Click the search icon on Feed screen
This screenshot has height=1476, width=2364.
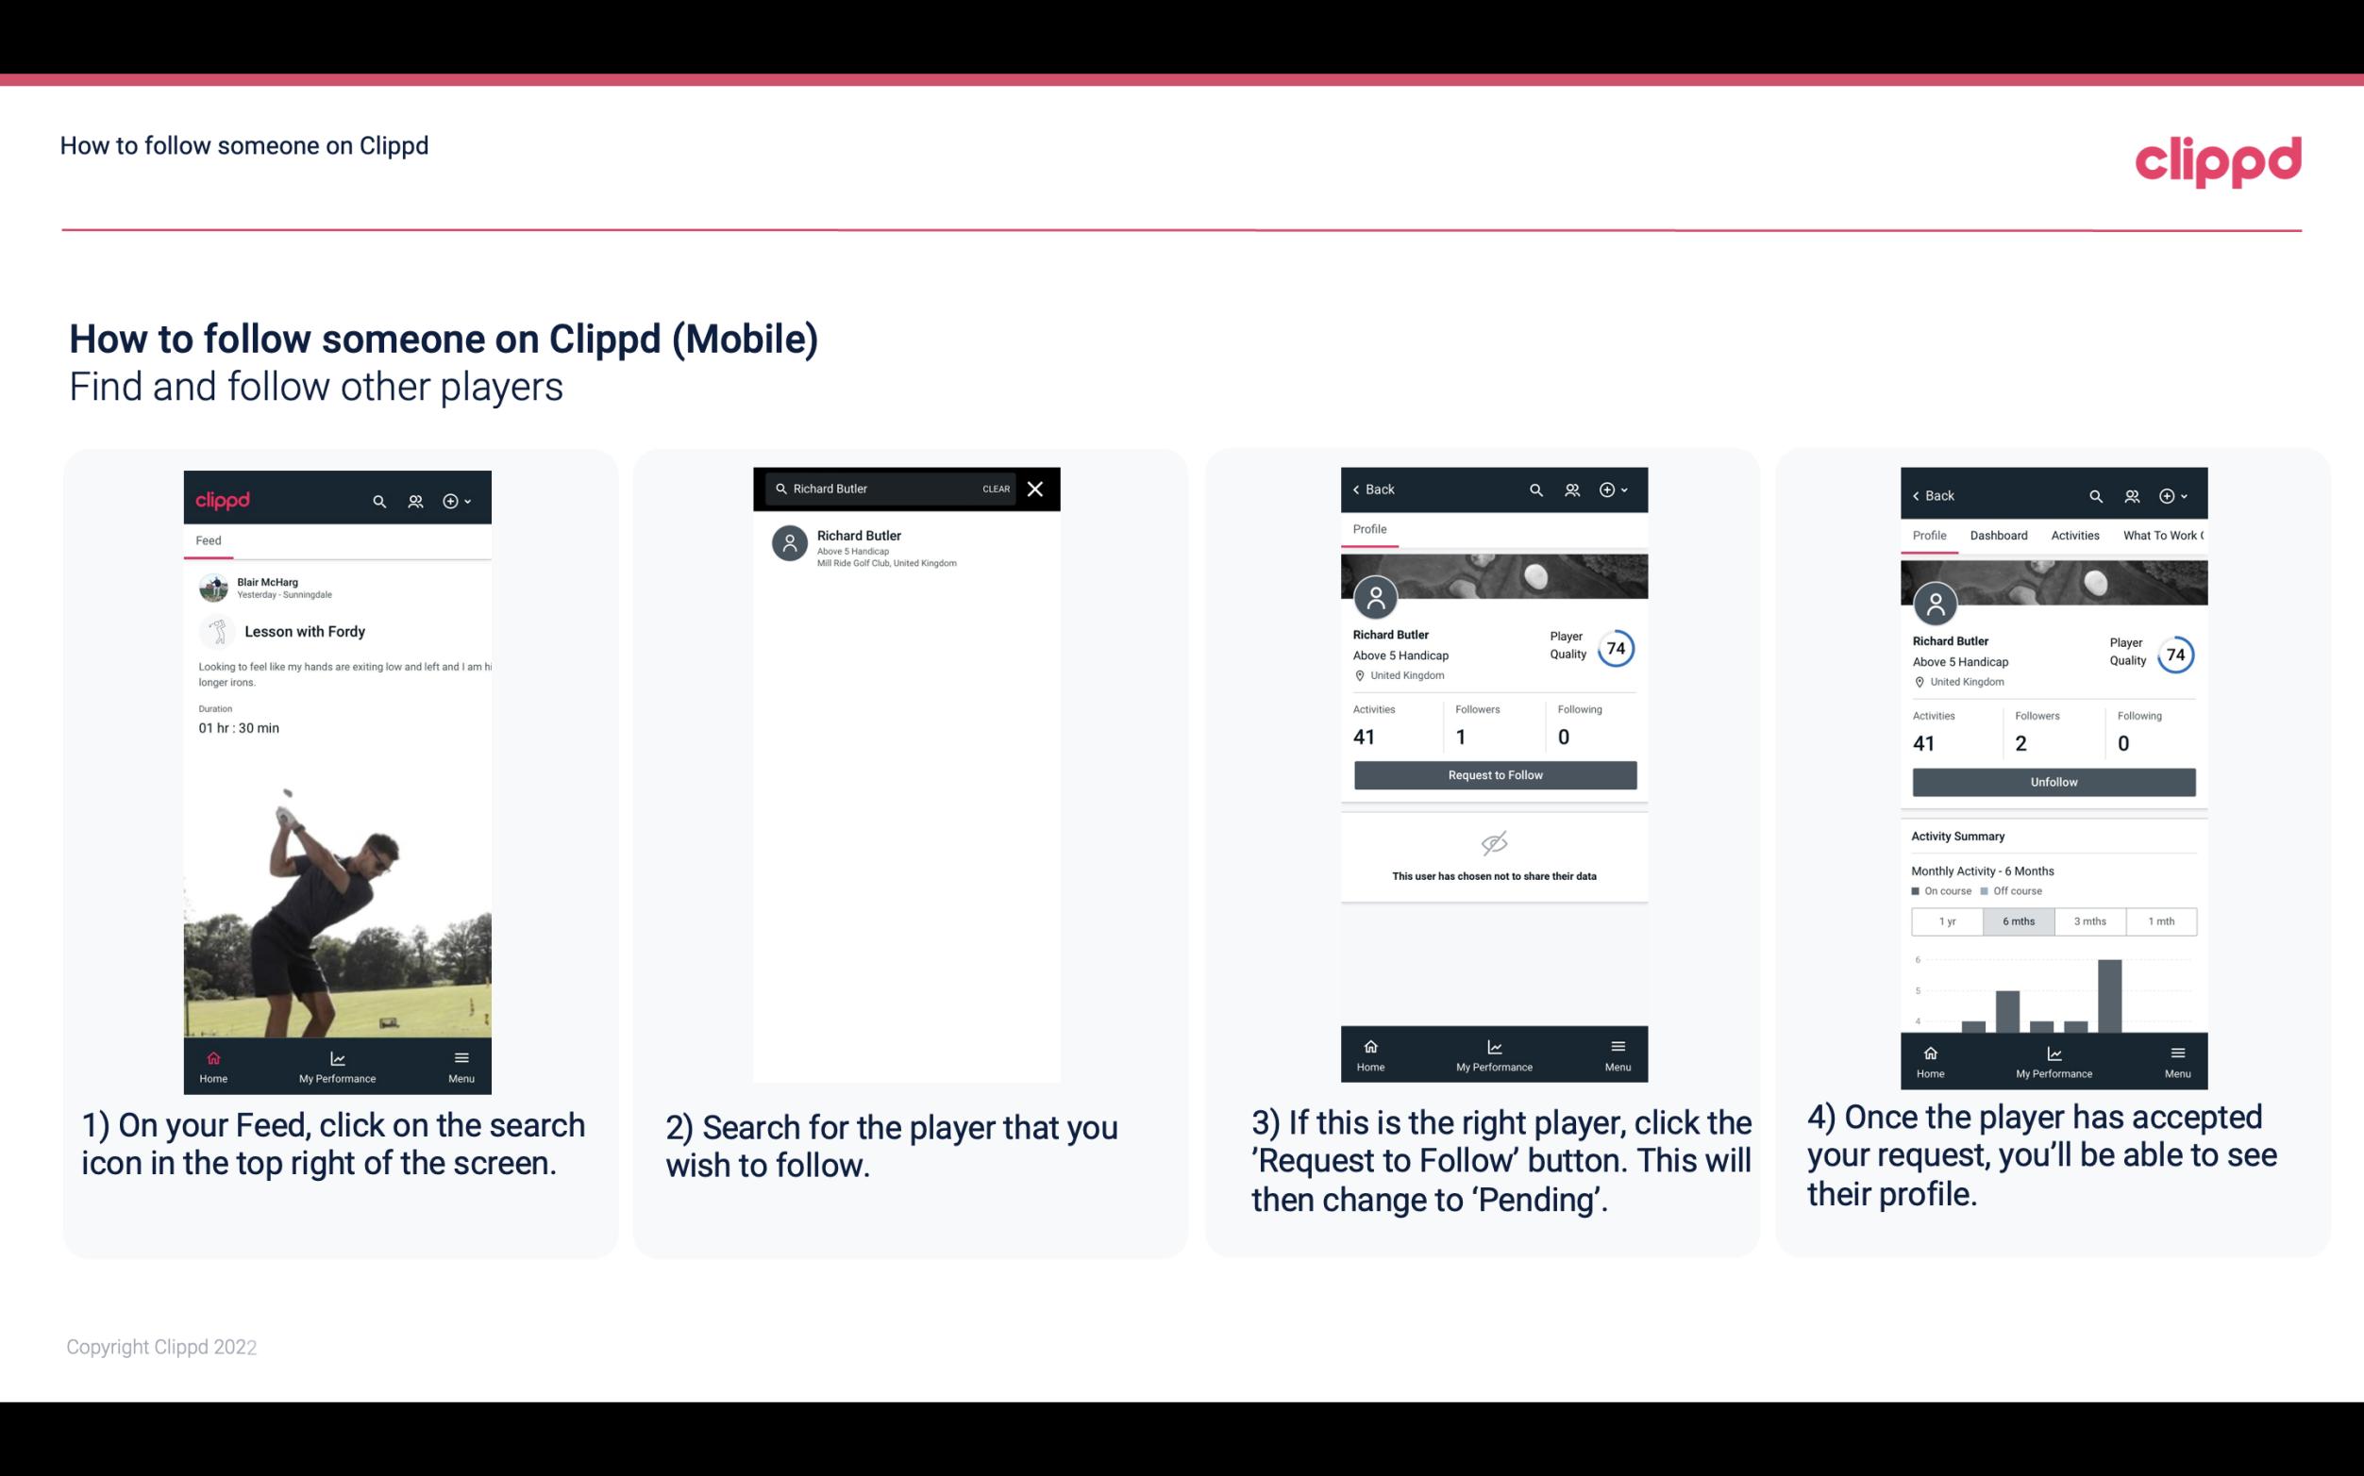(377, 498)
